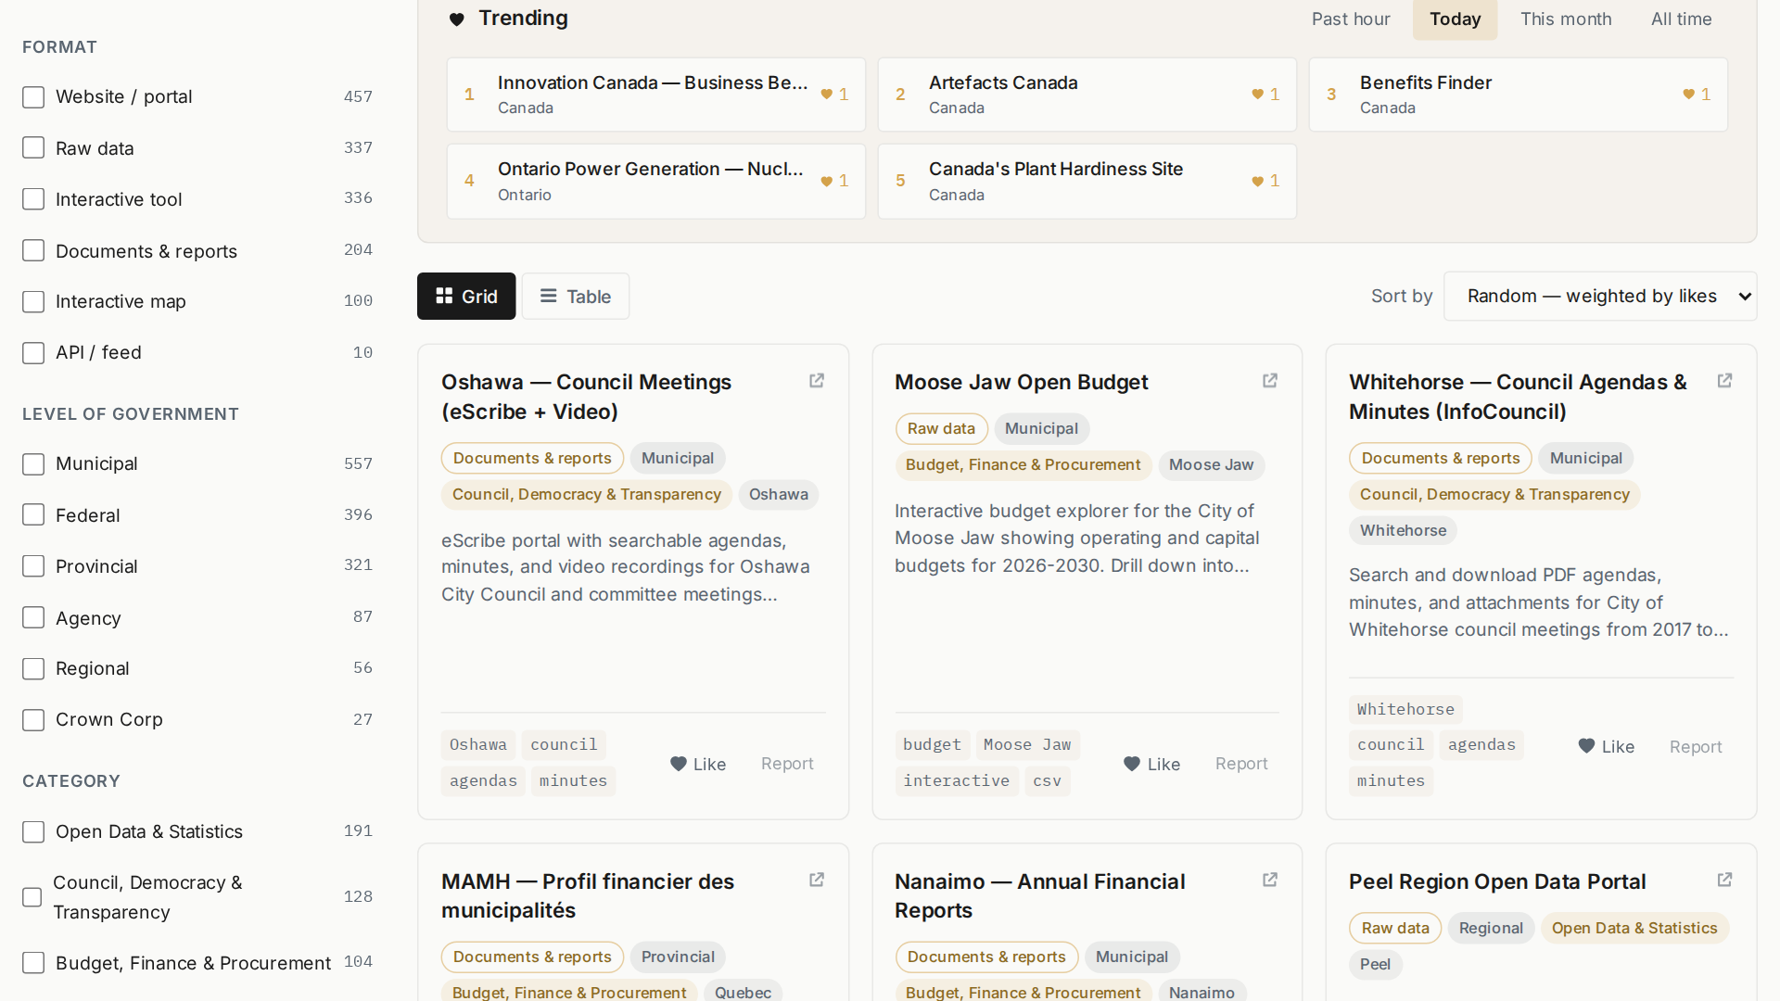Toggle Interactive map format filter

33,302
